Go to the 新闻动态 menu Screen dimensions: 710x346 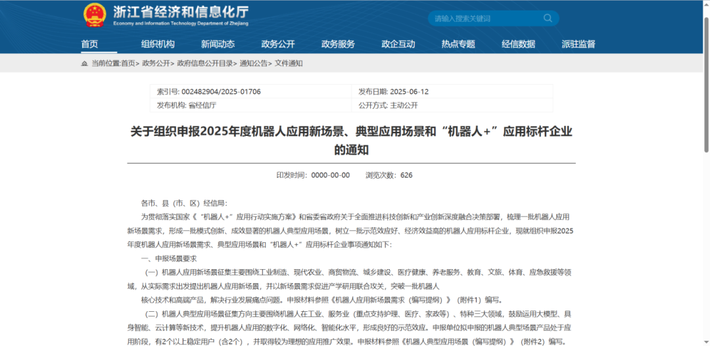[x=218, y=45]
